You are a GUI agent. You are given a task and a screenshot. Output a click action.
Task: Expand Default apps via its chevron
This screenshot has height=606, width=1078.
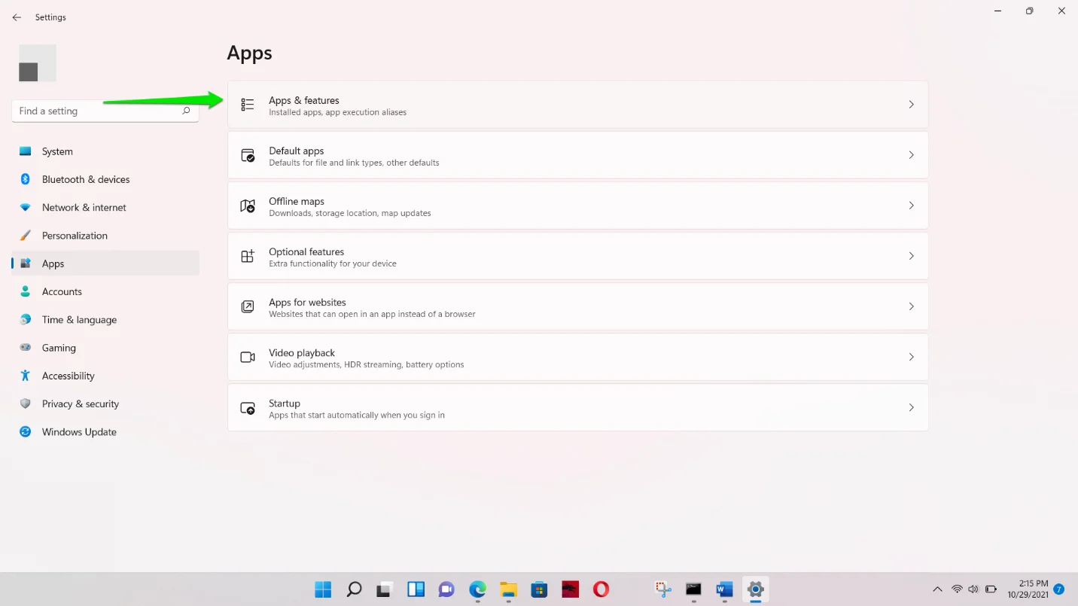(911, 155)
